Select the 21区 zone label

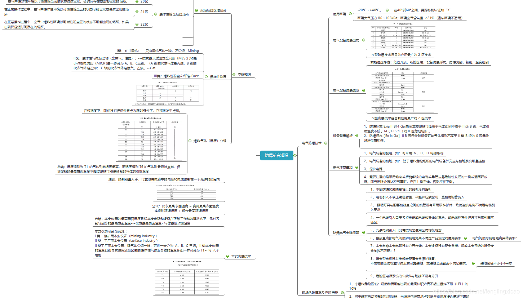[144, 12]
